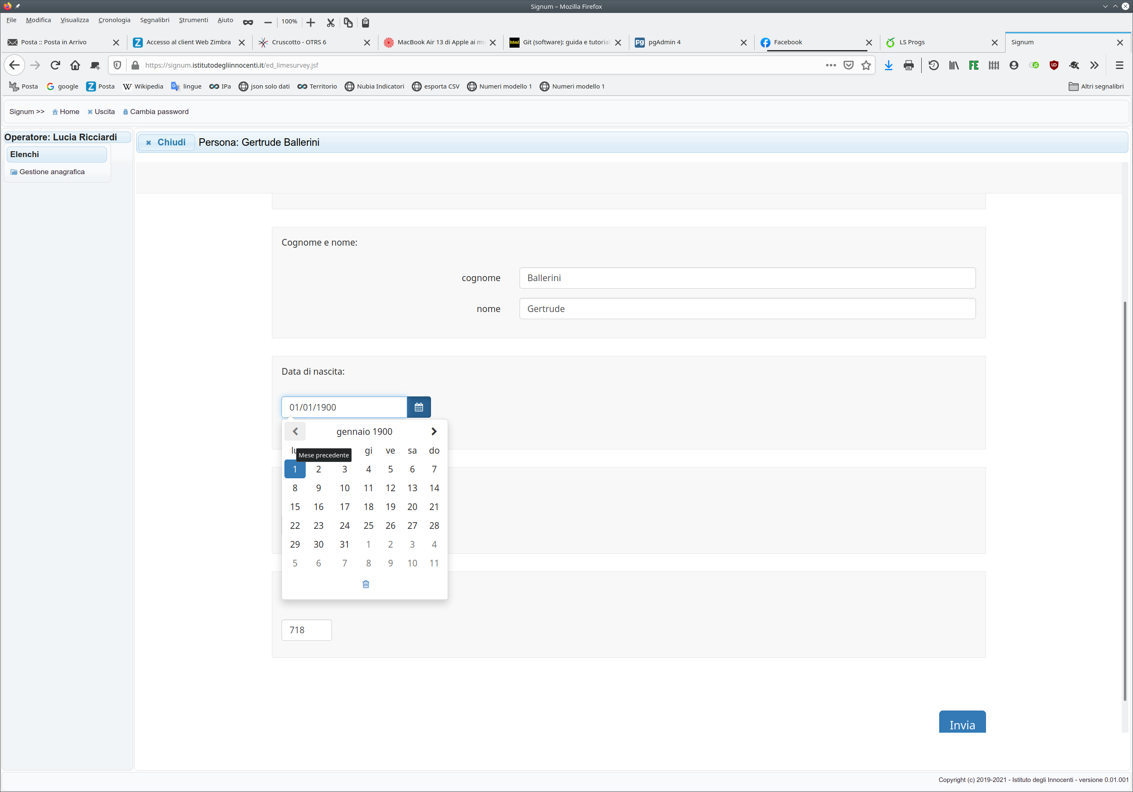Open the calendar date picker icon
Image resolution: width=1133 pixels, height=792 pixels.
pyautogui.click(x=418, y=407)
